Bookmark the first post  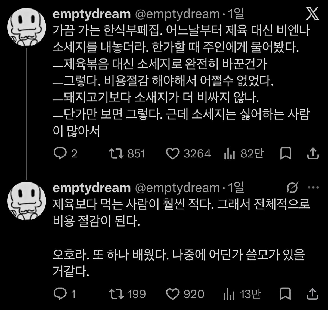point(286,154)
